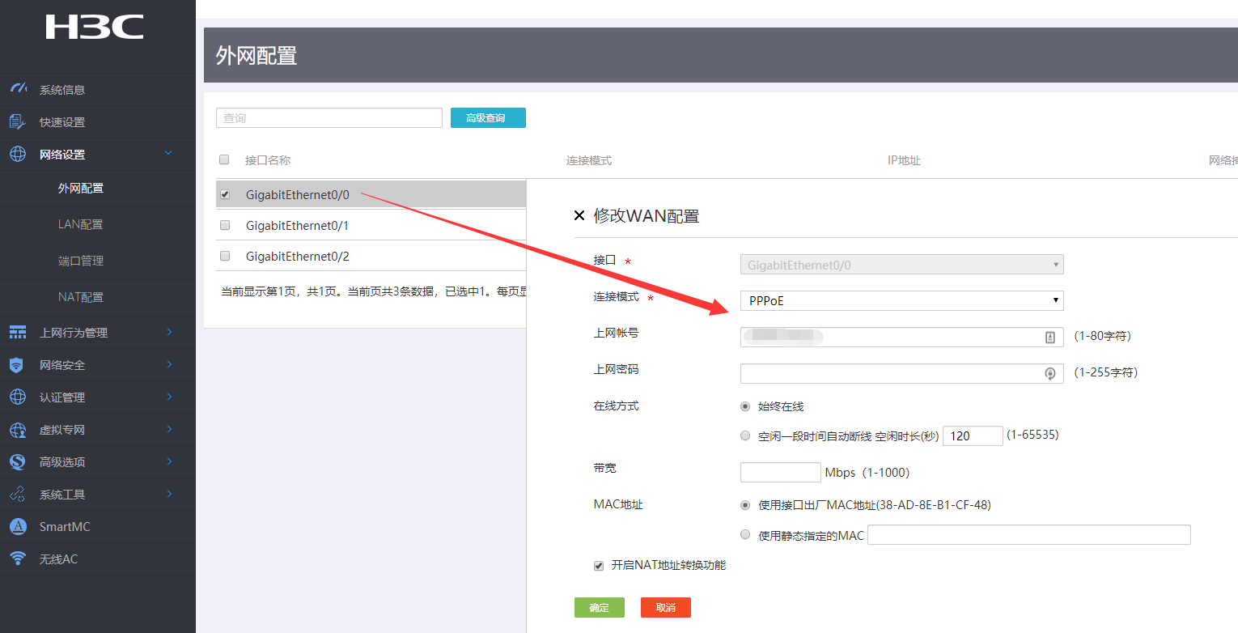Screen dimensions: 1238x633
Task: Click the SmartMC sidebar icon
Action: pos(18,526)
